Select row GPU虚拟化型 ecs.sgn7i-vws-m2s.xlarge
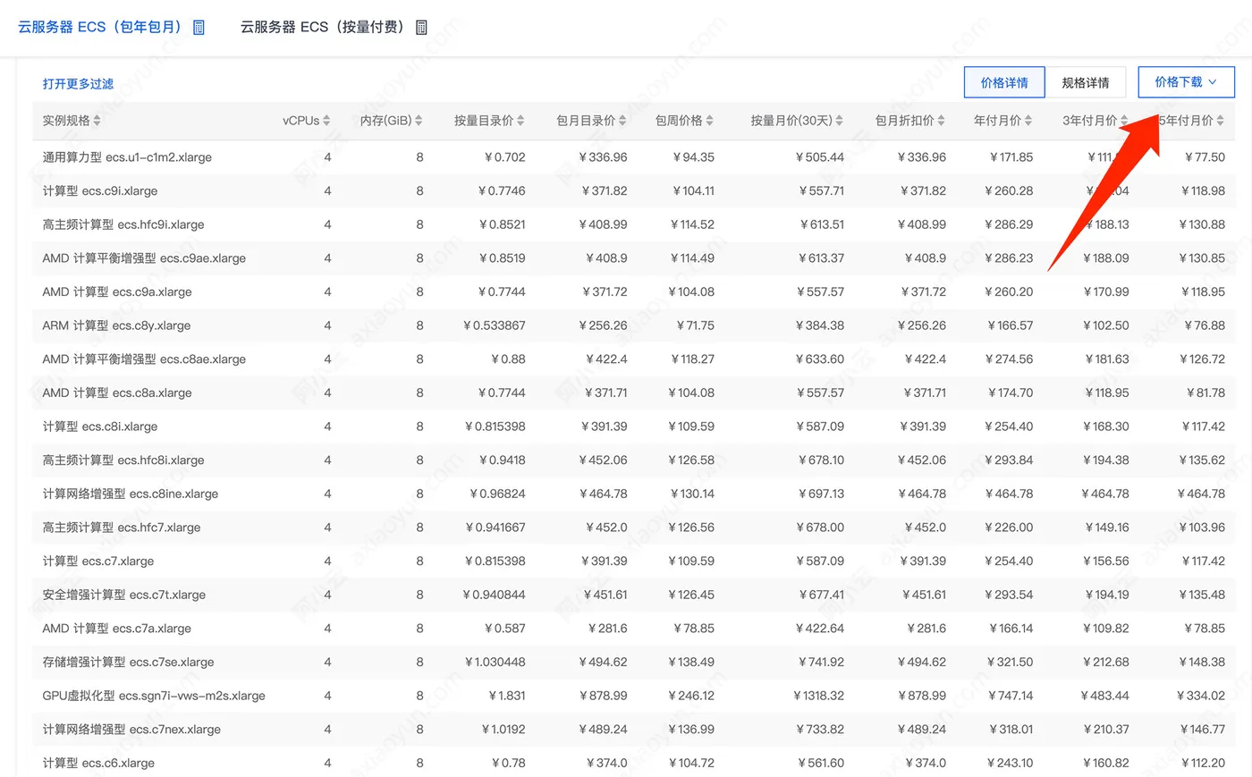This screenshot has height=777, width=1252. click(633, 696)
